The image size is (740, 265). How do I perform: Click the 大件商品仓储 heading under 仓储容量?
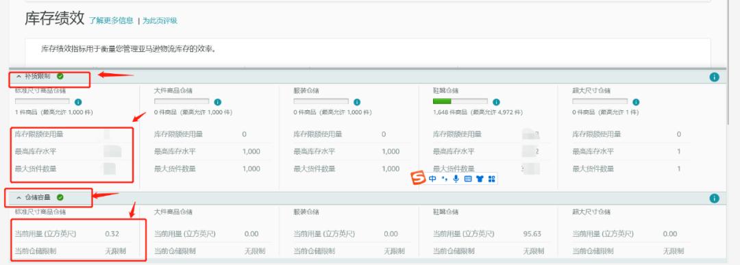click(173, 212)
